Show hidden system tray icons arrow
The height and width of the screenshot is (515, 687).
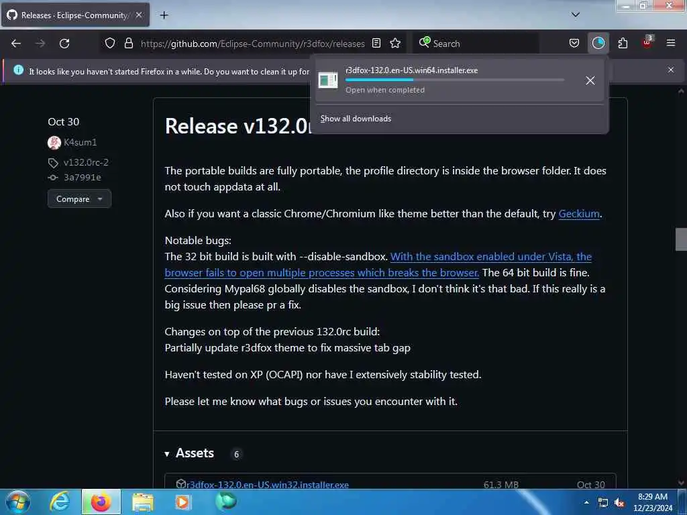586,502
